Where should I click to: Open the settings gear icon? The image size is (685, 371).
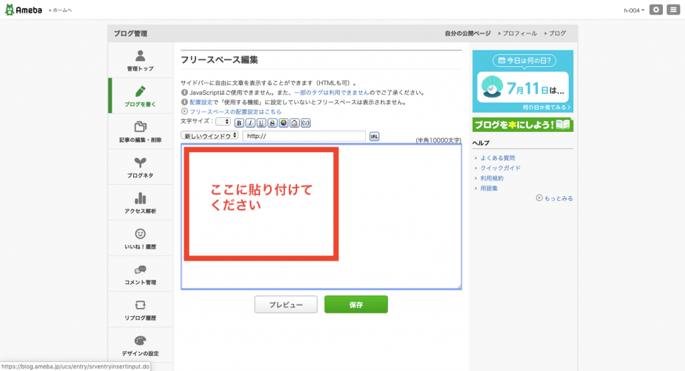point(656,10)
